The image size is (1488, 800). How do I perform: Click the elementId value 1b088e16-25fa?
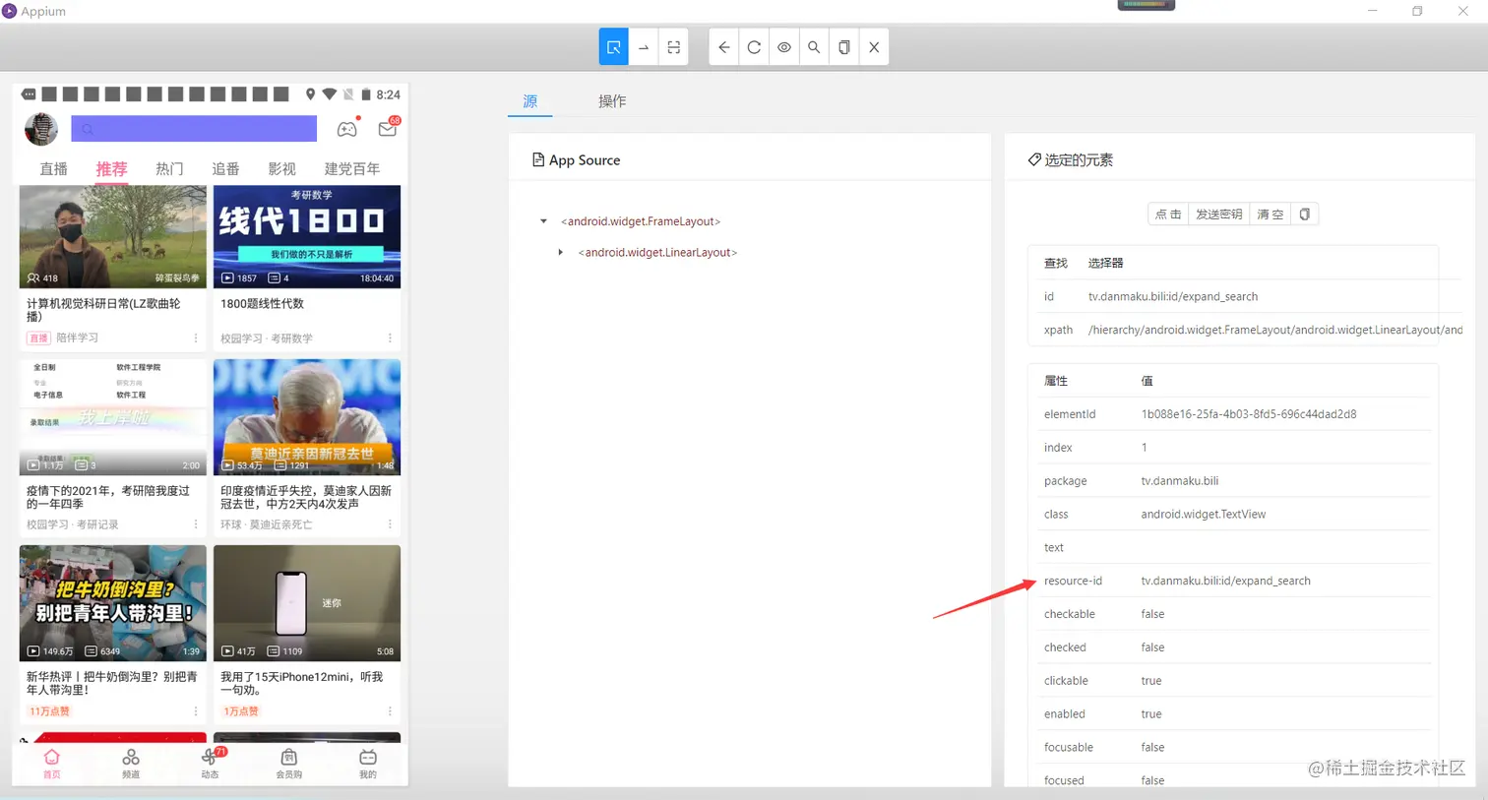[1249, 414]
